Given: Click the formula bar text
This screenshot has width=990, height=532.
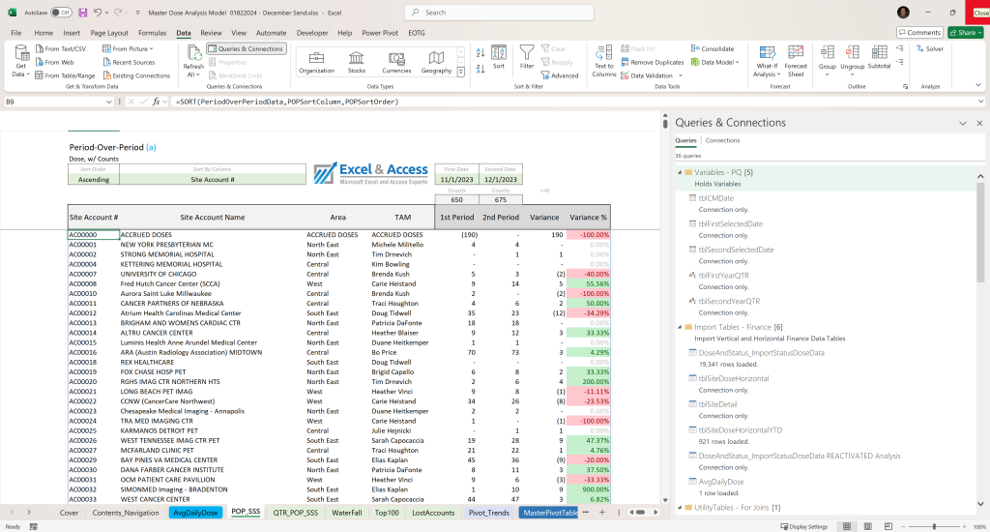Looking at the screenshot, I should [287, 102].
